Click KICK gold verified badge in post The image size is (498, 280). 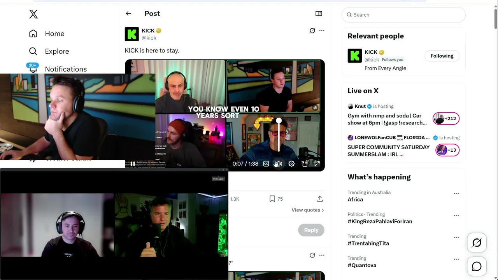coord(159,31)
